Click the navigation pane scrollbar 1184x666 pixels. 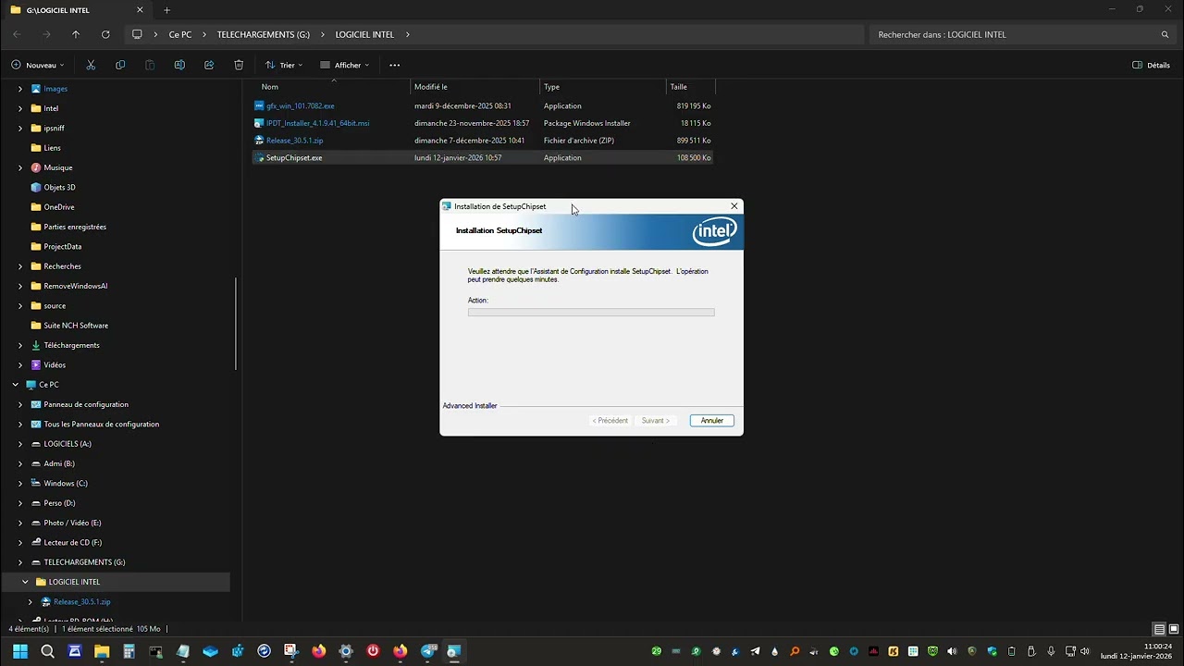[x=236, y=324]
